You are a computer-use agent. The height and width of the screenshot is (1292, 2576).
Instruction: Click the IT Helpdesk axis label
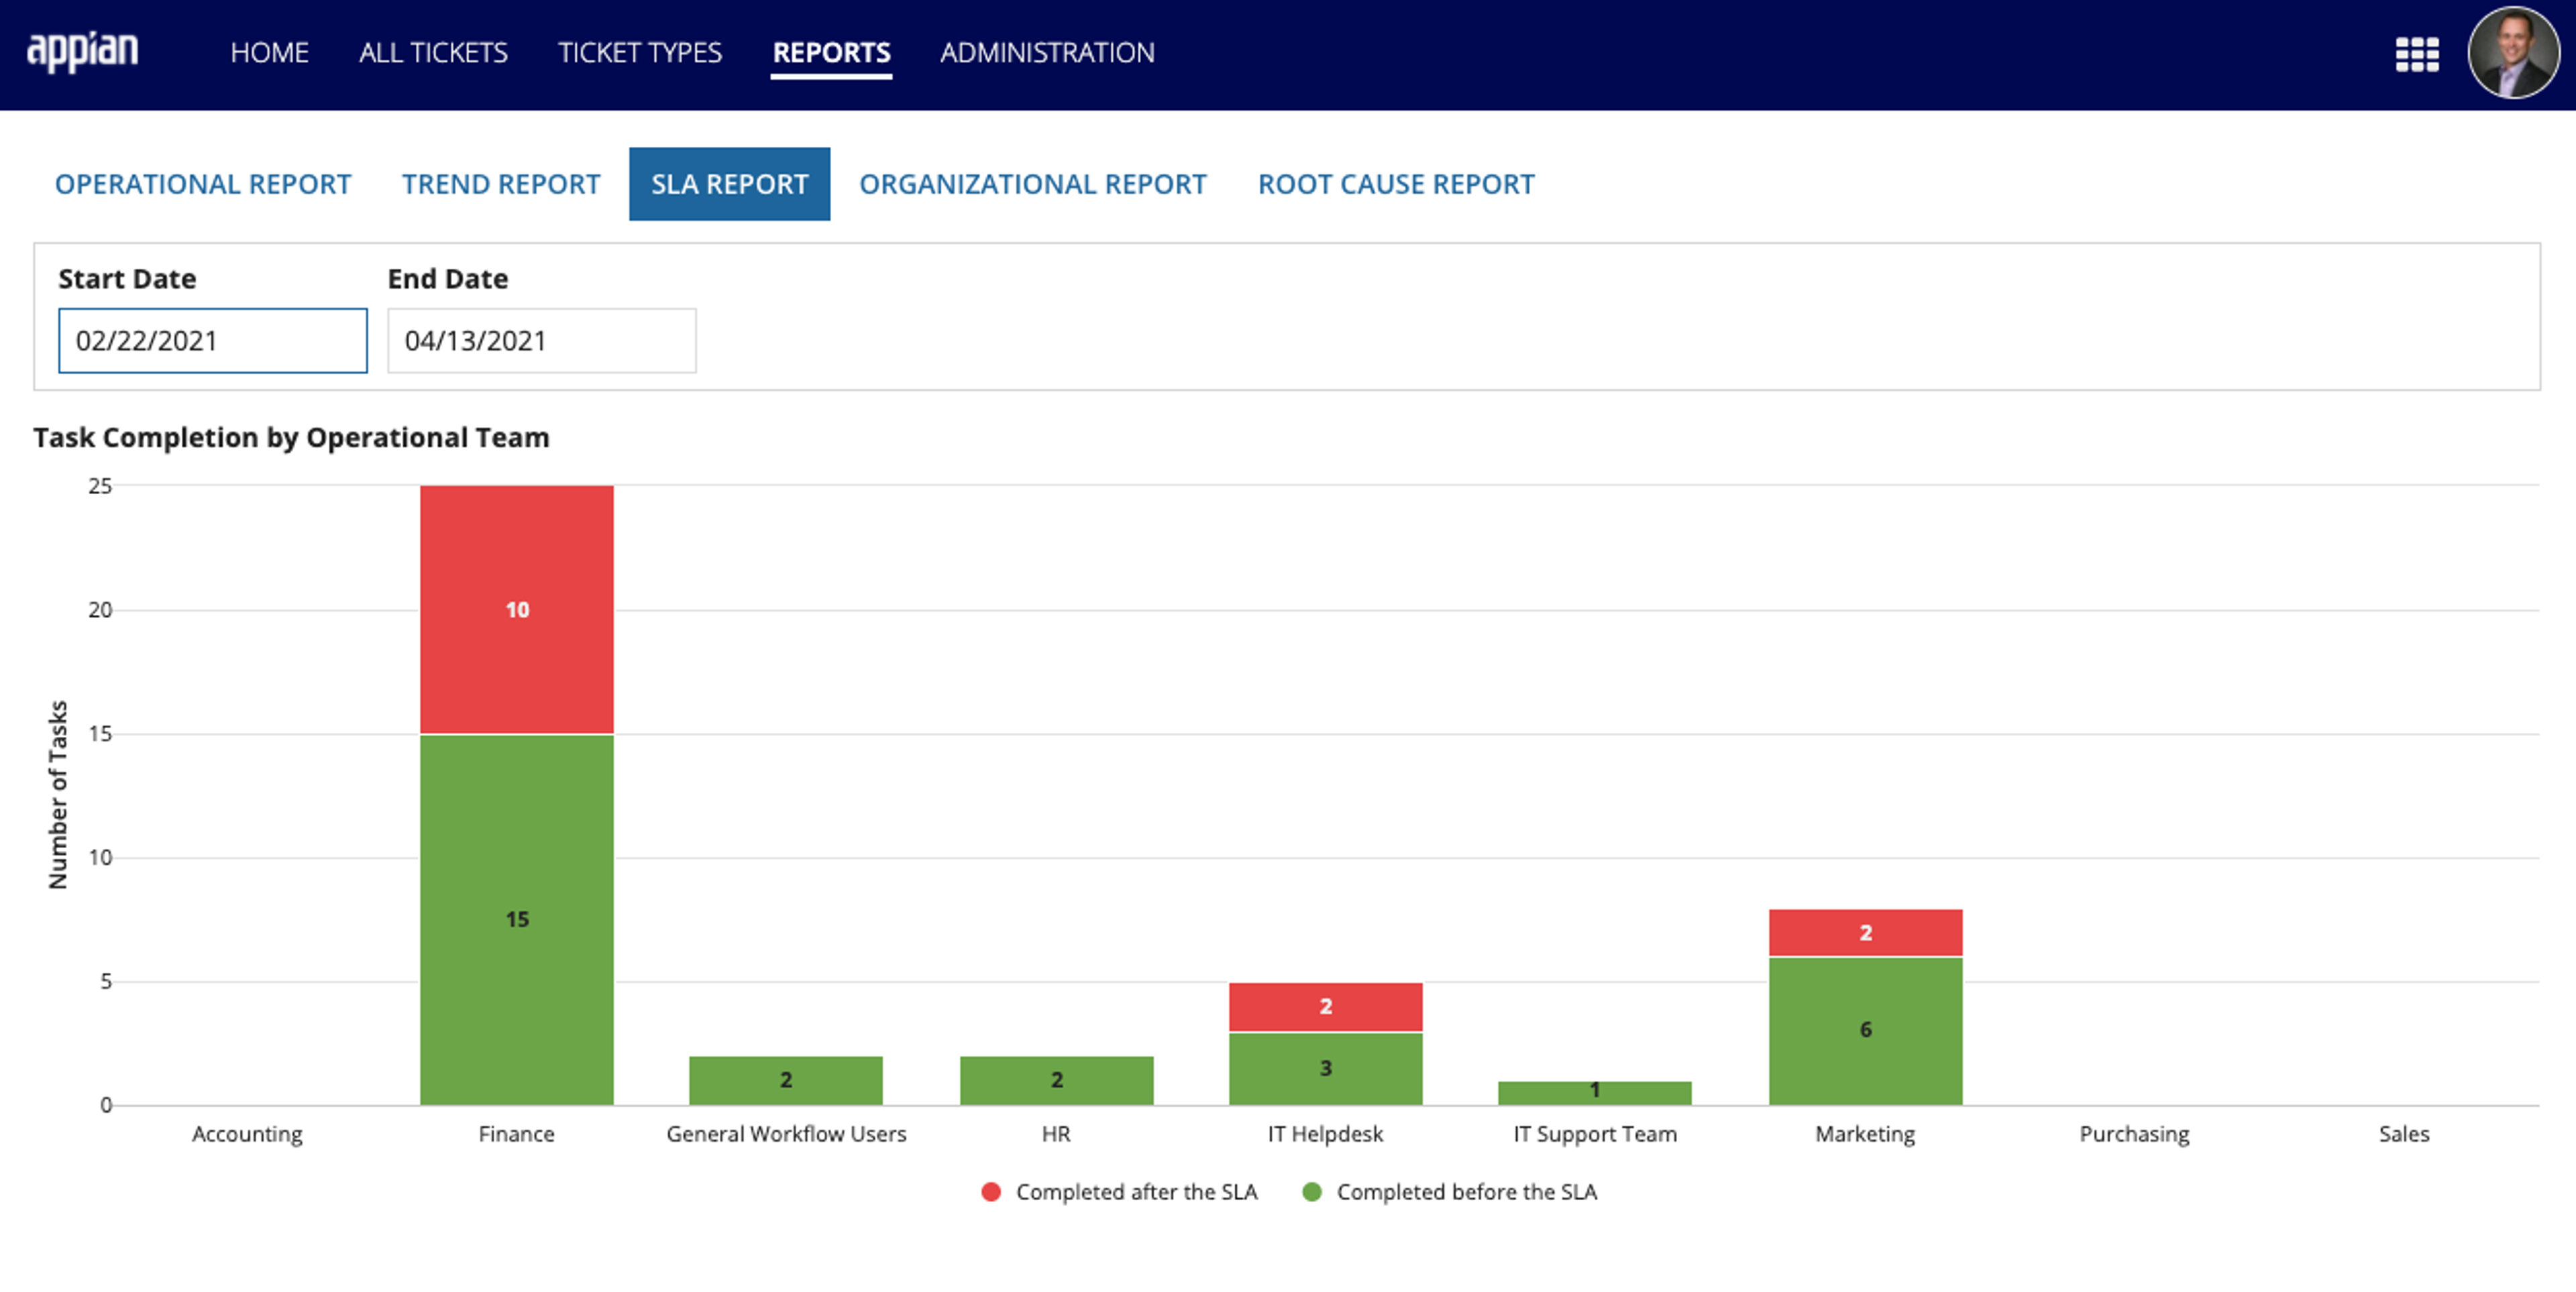coord(1326,1134)
